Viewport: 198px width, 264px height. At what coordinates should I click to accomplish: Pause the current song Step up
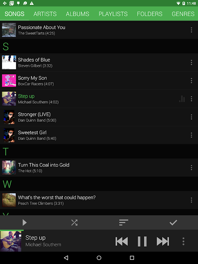tap(142, 241)
